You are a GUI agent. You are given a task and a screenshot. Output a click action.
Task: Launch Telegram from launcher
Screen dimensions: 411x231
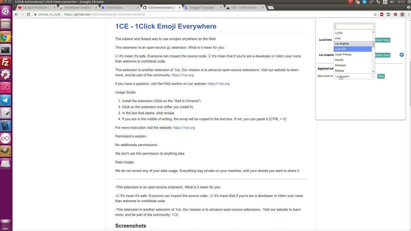point(5,100)
